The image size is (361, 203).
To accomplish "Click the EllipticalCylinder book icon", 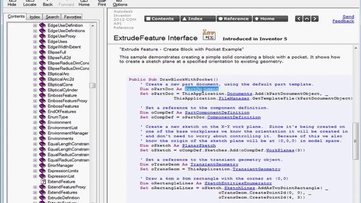I will [x=42, y=90].
